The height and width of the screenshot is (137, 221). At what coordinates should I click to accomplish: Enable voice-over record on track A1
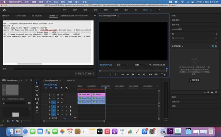tap(71, 107)
